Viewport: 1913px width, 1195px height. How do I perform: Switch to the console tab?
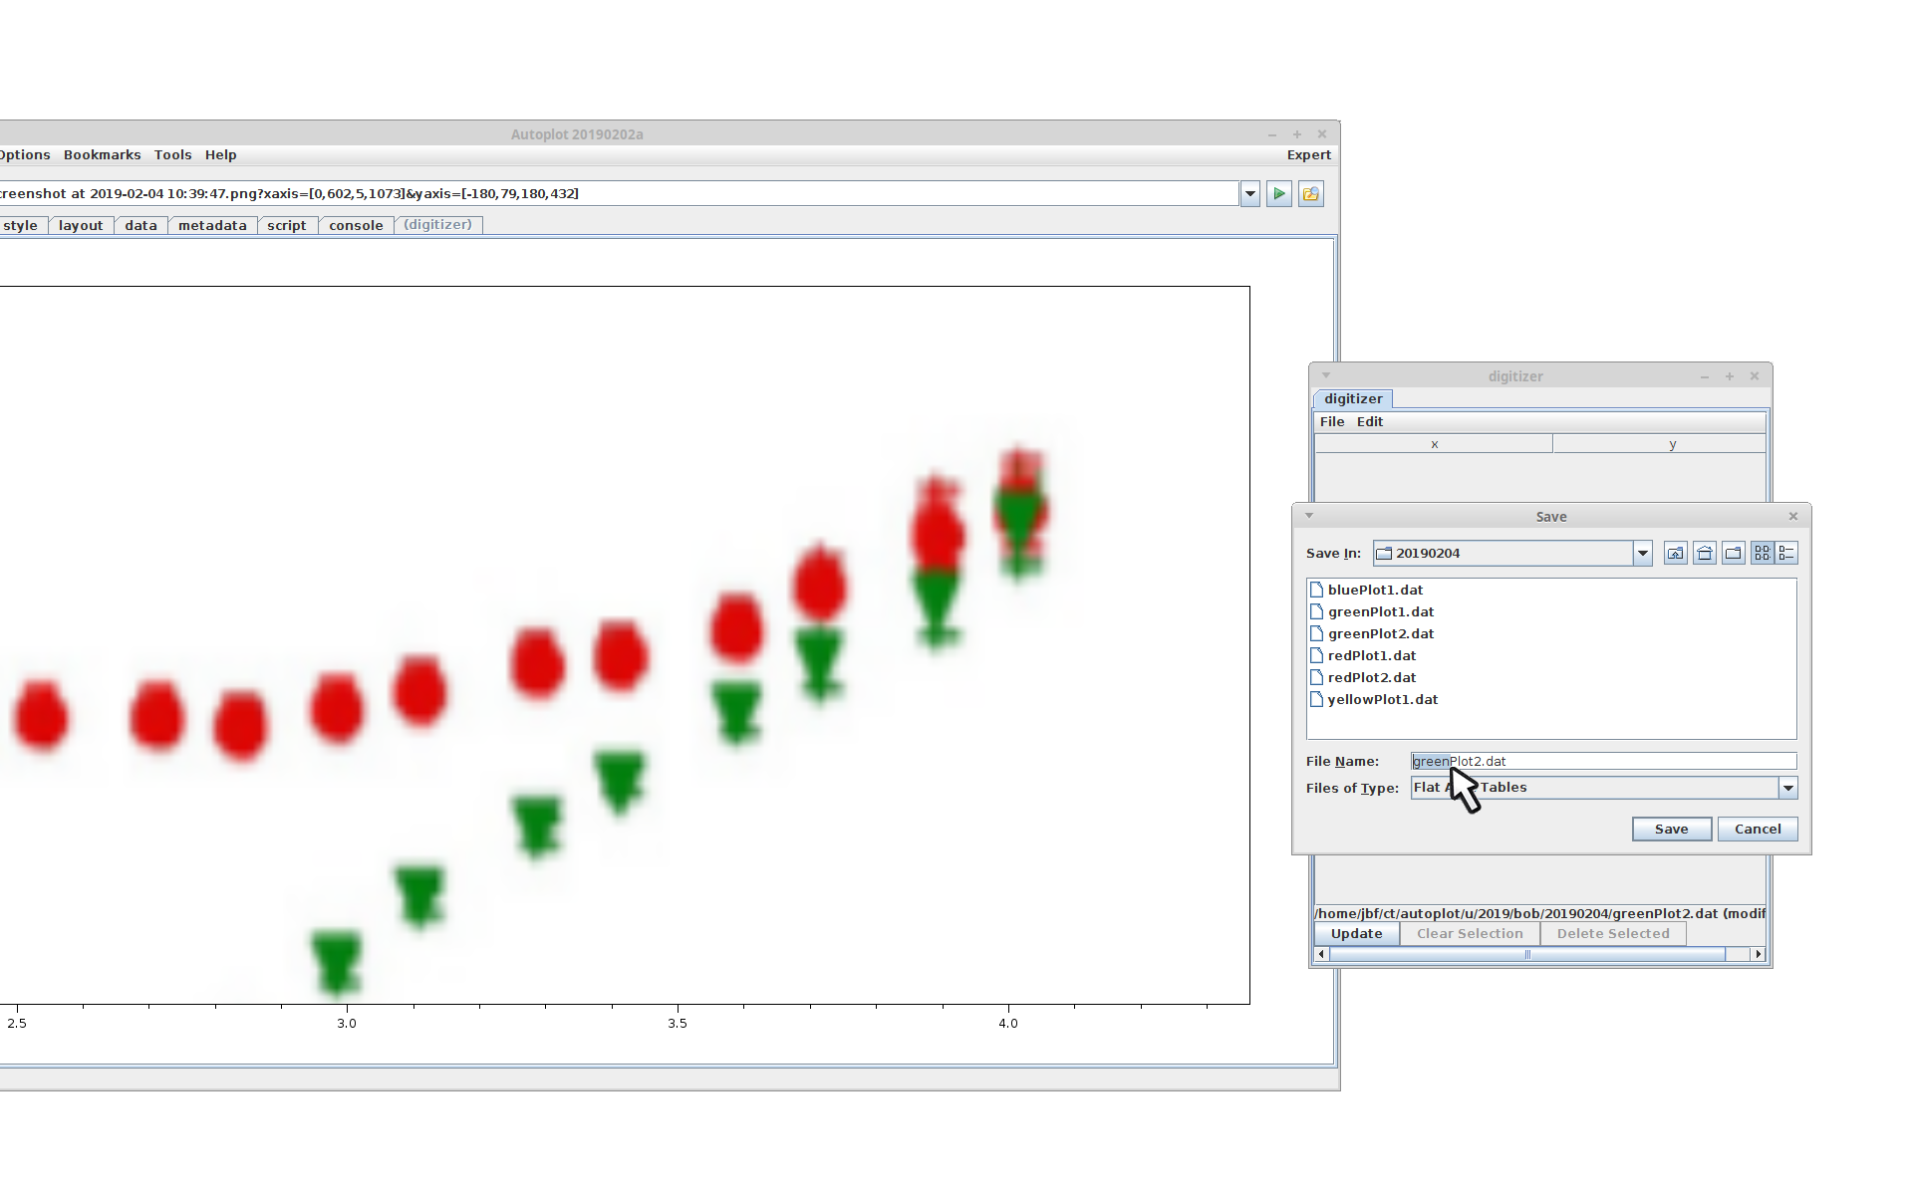pyautogui.click(x=356, y=226)
